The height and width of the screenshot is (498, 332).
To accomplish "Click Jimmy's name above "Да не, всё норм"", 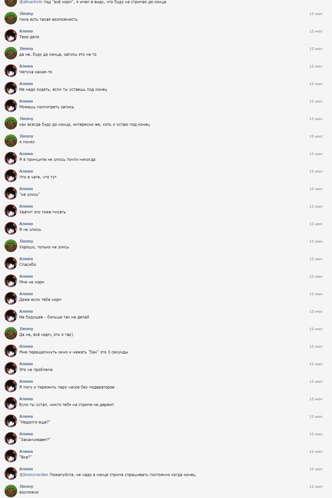I will 26,329.
